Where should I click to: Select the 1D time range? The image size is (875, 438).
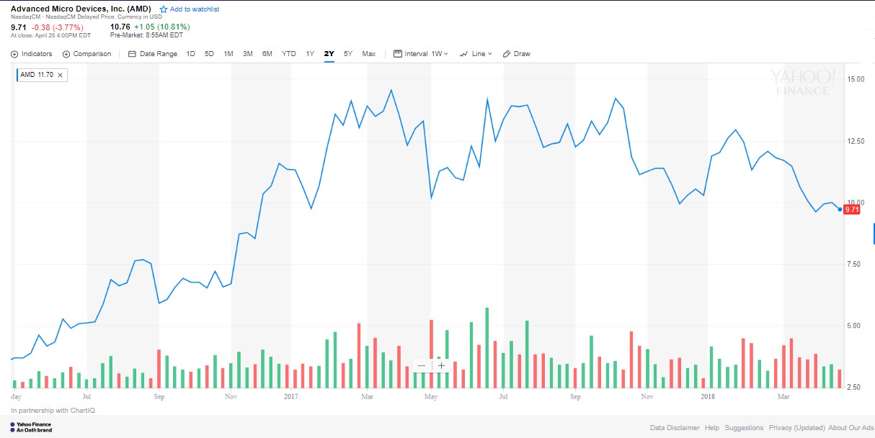pyautogui.click(x=190, y=54)
